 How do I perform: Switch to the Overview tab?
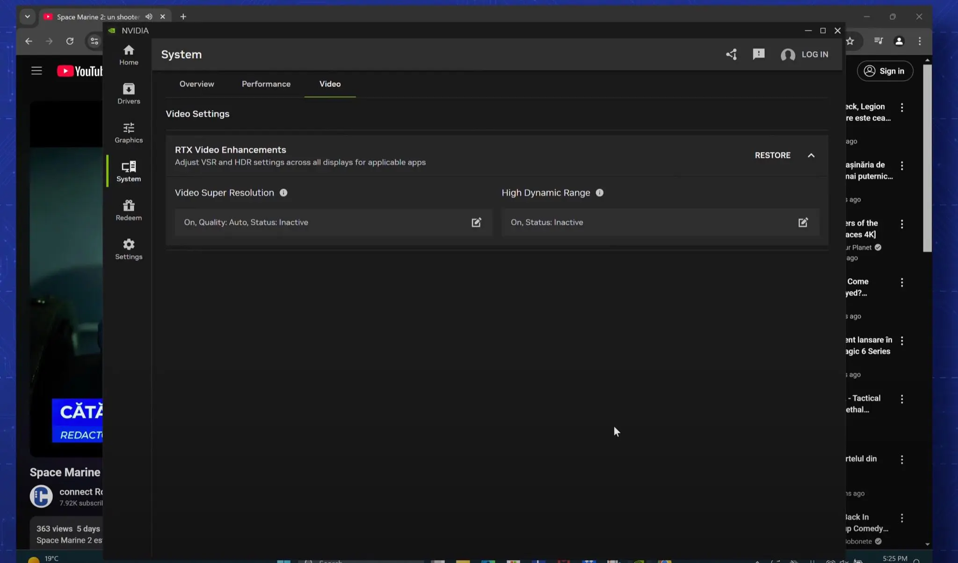[x=196, y=84]
